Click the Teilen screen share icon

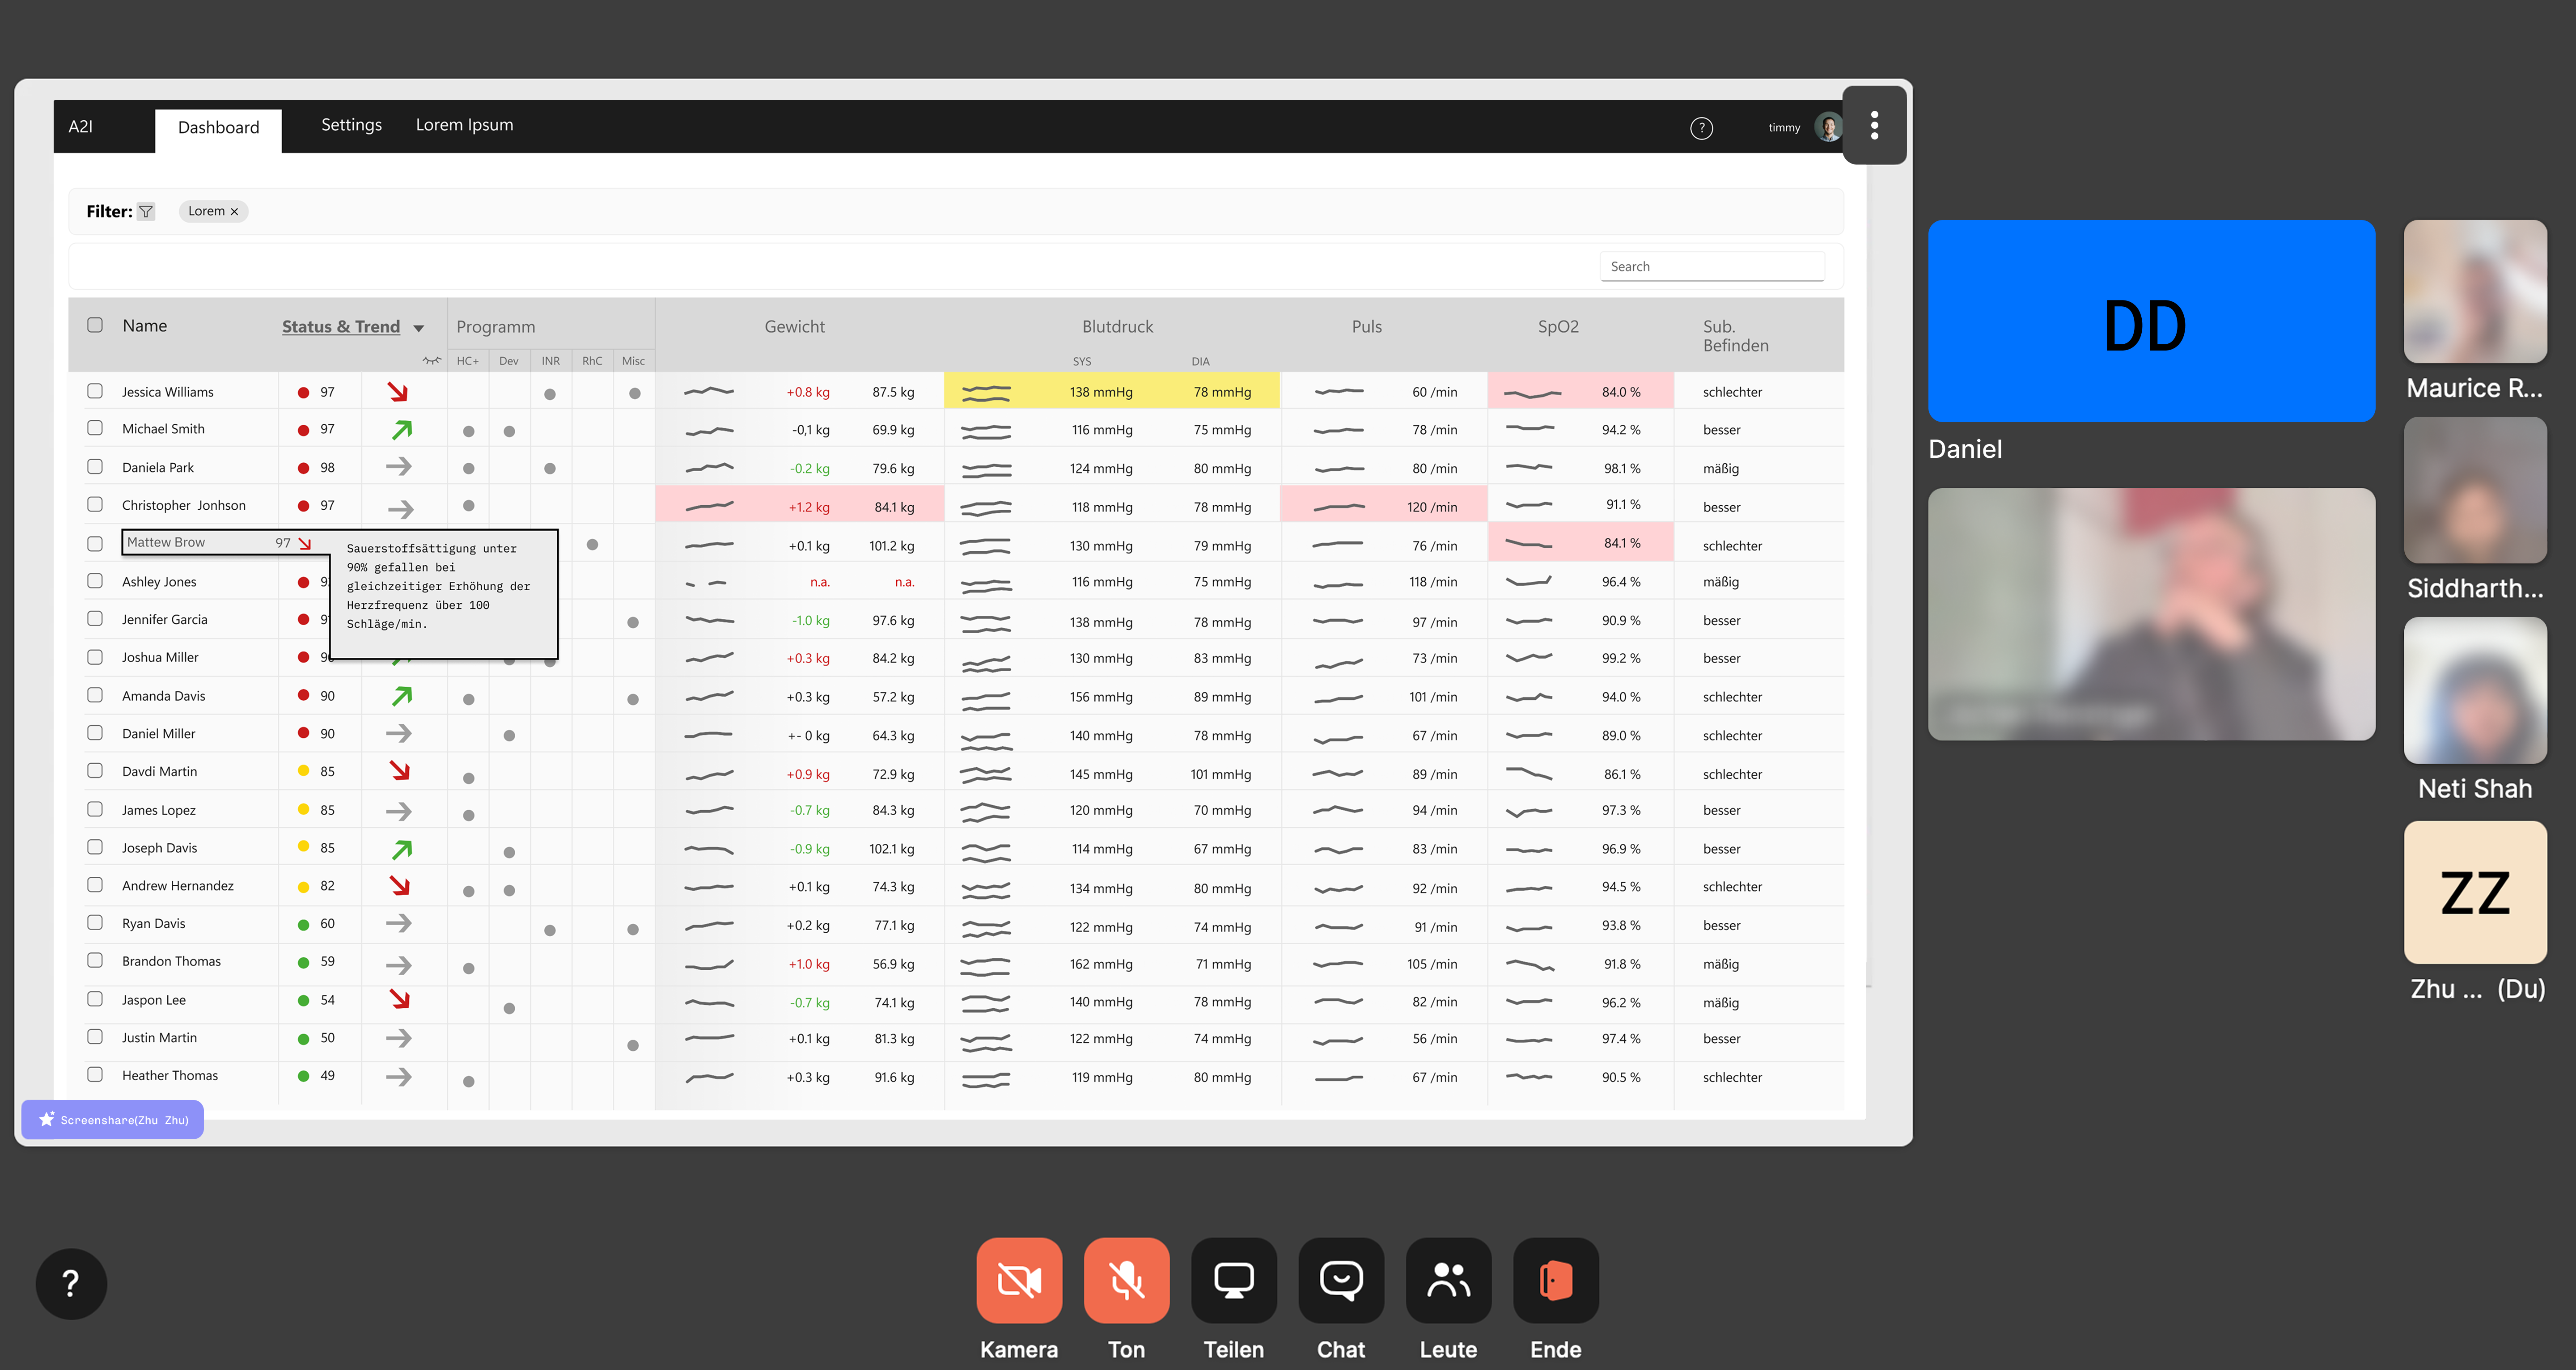coord(1233,1280)
